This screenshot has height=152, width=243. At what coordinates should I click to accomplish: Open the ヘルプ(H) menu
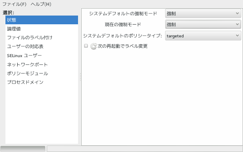tap(41, 4)
